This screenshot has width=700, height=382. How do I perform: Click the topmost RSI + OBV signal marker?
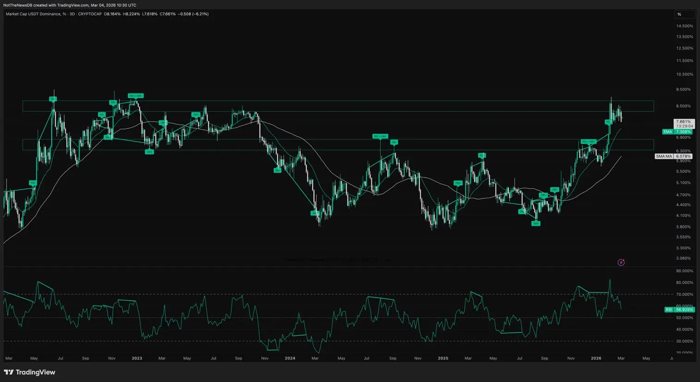135,96
